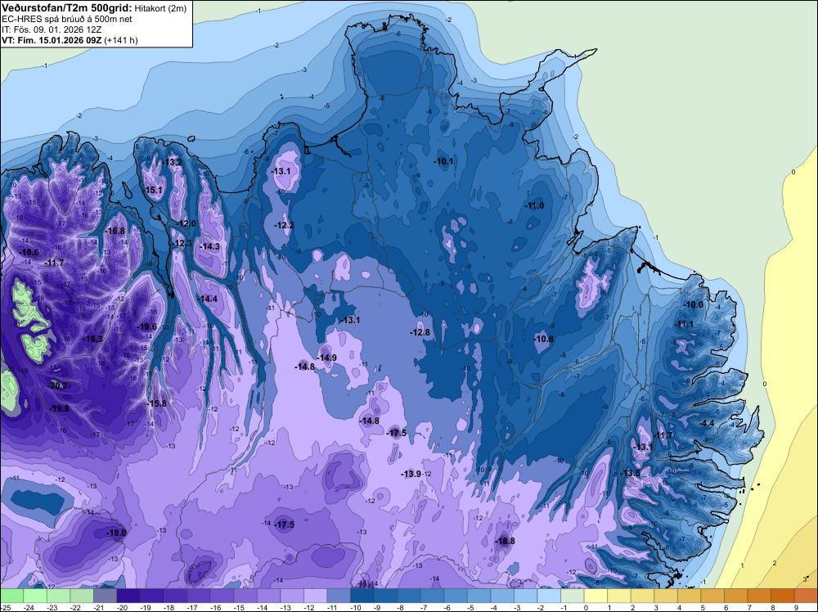Click the -19.6 temperature value on map
The height and width of the screenshot is (612, 818).
[x=146, y=326]
